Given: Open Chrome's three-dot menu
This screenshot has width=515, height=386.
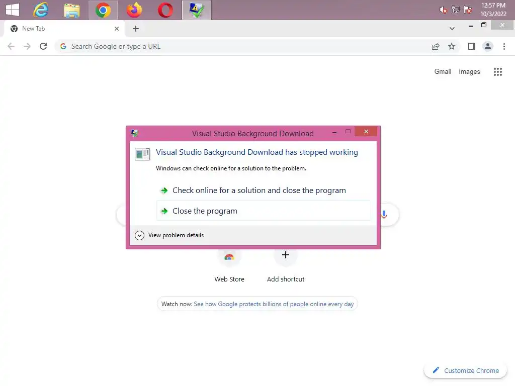Looking at the screenshot, I should (504, 46).
